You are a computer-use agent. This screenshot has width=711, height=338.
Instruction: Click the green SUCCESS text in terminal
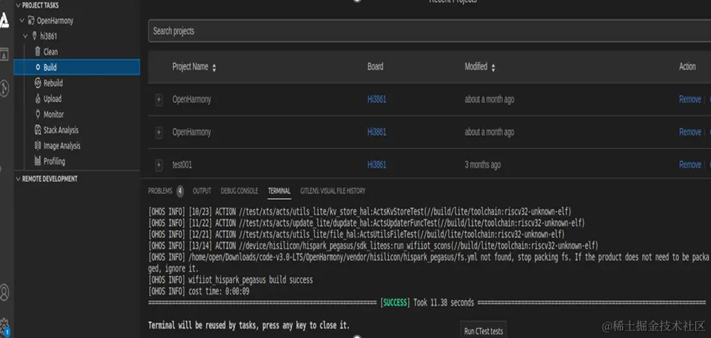tap(396, 303)
